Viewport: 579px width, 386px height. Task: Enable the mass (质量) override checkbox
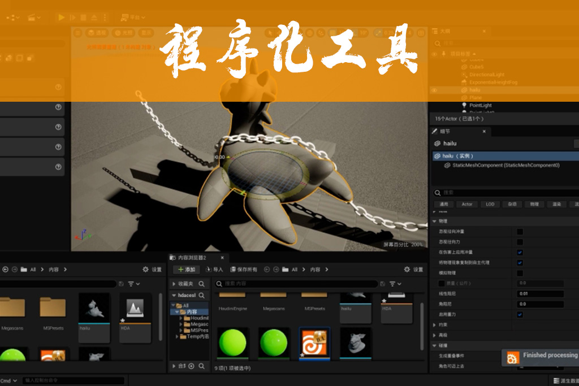[x=441, y=283]
